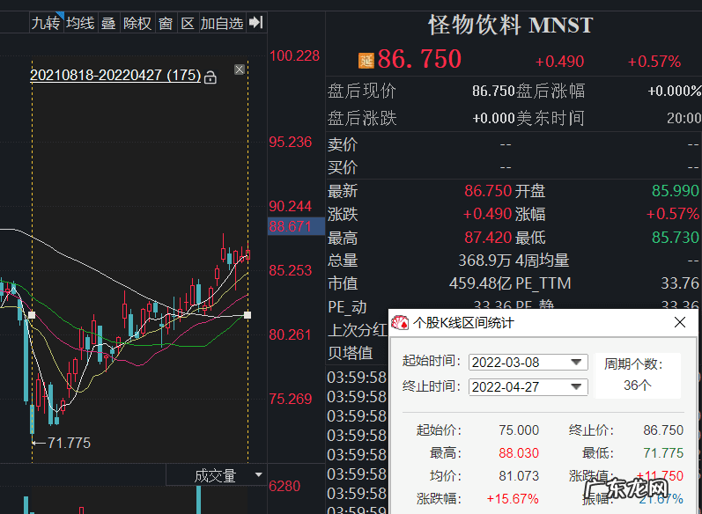Close the 个股K线区间统计 dialog
The height and width of the screenshot is (514, 702).
point(680,322)
